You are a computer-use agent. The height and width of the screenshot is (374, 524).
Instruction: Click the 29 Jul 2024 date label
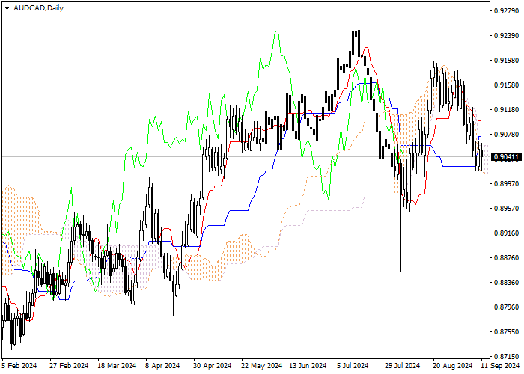click(x=403, y=366)
